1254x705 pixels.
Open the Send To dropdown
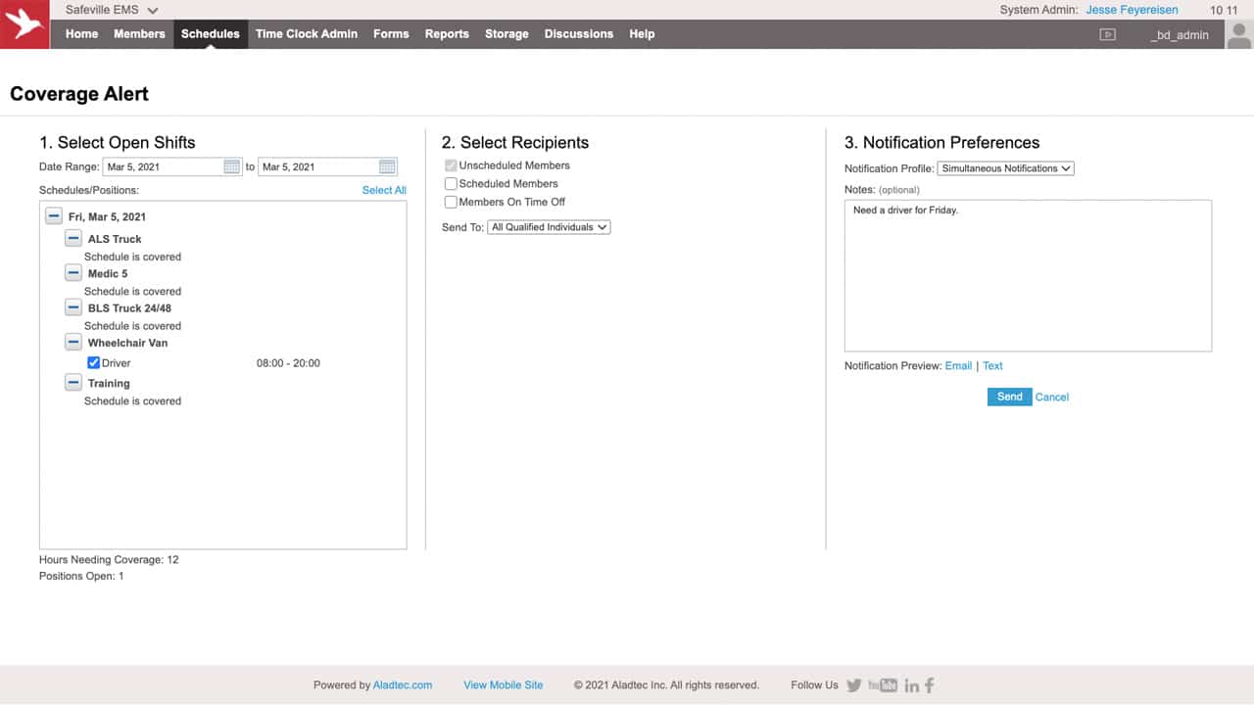(x=549, y=227)
